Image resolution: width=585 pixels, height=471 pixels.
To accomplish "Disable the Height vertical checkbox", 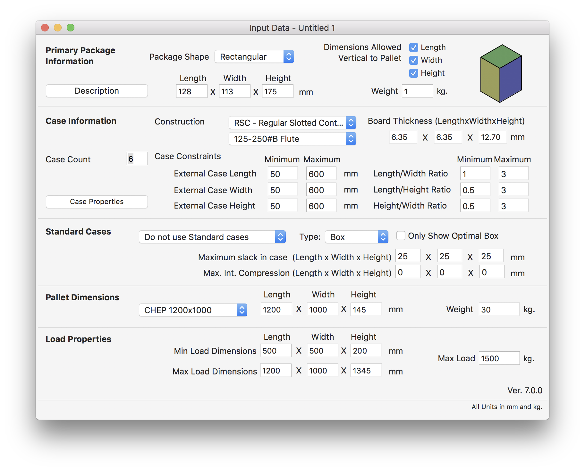I will click(413, 73).
